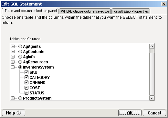
Task: Switch to WHERE clause column selector tab
Action: pos(85,11)
